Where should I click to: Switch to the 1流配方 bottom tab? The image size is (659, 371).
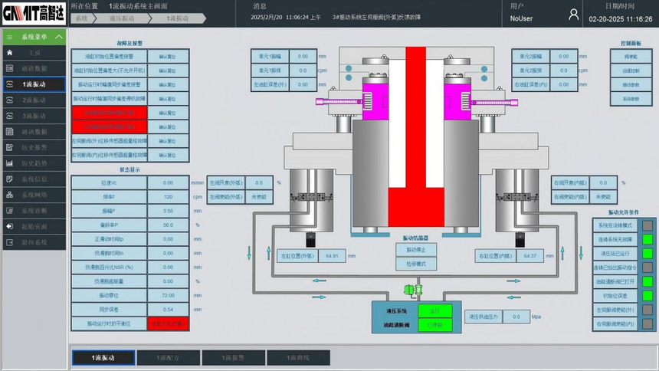(x=169, y=357)
